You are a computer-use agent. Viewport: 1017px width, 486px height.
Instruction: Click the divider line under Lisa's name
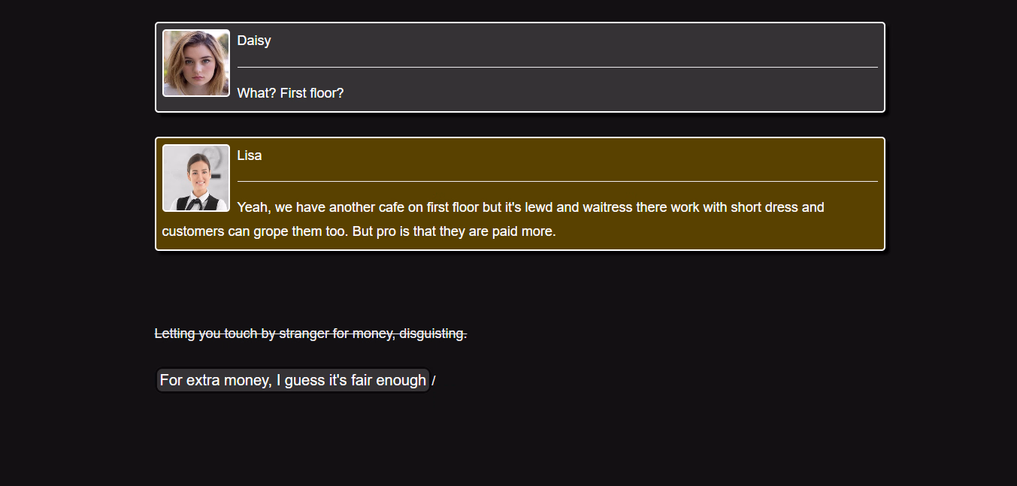tap(557, 181)
